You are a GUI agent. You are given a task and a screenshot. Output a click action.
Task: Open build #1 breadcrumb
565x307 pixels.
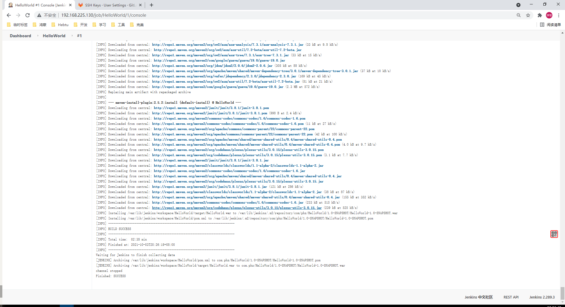click(x=79, y=36)
